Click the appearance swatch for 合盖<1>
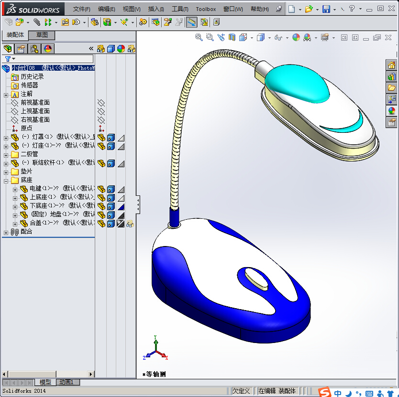This screenshot has height=397, width=399. (121, 224)
